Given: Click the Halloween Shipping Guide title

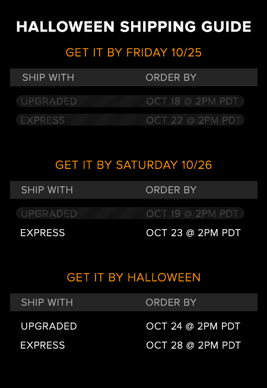Looking at the screenshot, I should point(133,27).
